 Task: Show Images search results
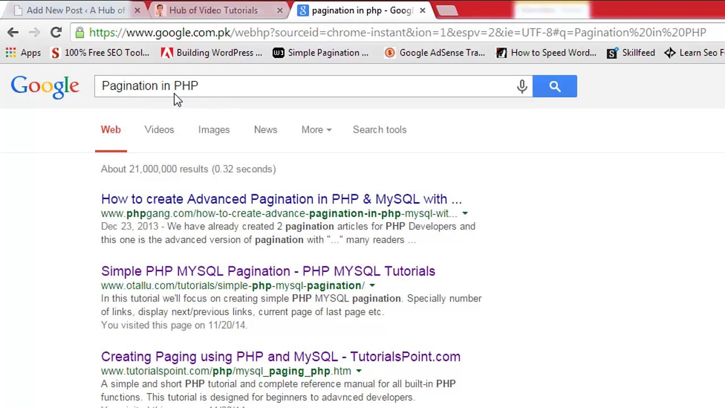pos(214,130)
